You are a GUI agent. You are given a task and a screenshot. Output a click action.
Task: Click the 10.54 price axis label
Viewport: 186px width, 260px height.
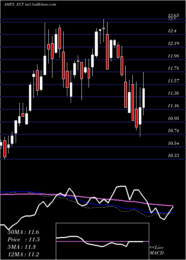click(174, 143)
